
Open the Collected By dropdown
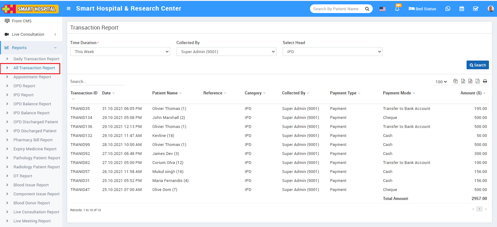tap(226, 52)
